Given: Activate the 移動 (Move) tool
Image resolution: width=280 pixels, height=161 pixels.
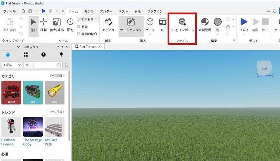Looking at the screenshot, I should point(43,25).
